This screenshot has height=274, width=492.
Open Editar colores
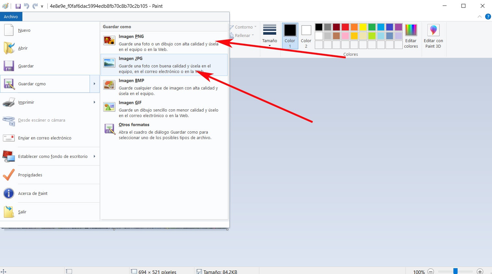tap(411, 36)
